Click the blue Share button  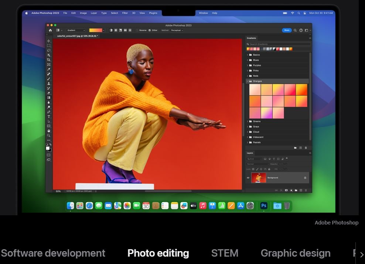pos(287,30)
